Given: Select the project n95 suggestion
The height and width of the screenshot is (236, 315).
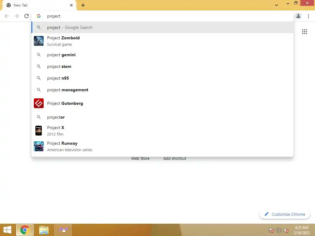Looking at the screenshot, I should pyautogui.click(x=162, y=78).
